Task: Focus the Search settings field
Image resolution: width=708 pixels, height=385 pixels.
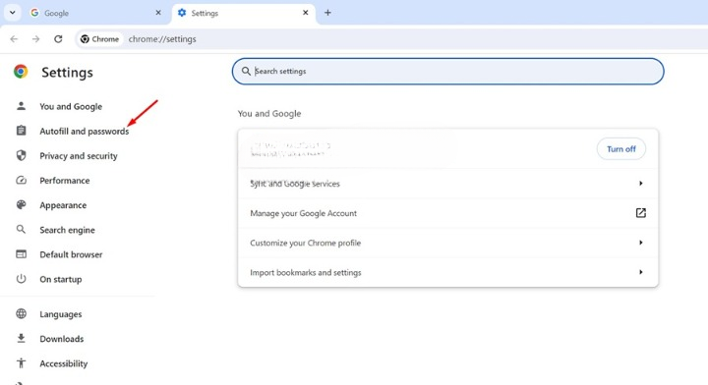Action: pyautogui.click(x=448, y=72)
